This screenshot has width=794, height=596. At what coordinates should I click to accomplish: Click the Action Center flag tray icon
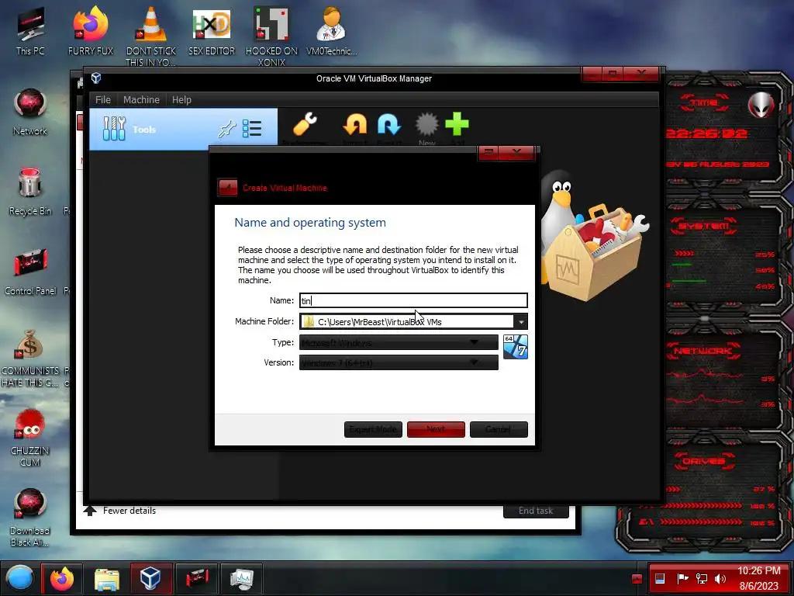682,579
